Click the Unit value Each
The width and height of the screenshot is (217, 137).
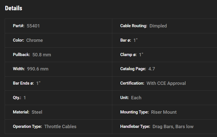click(x=136, y=98)
